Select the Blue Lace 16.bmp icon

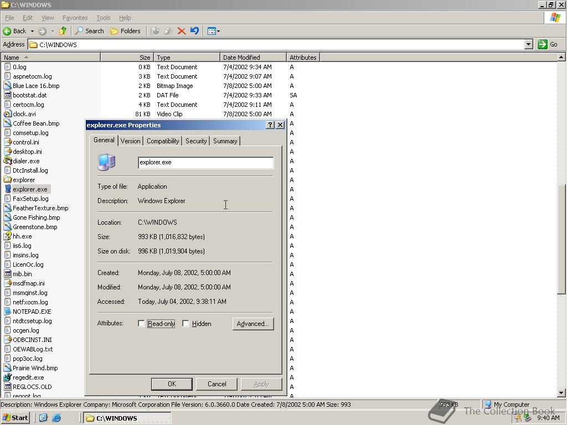pyautogui.click(x=8, y=86)
